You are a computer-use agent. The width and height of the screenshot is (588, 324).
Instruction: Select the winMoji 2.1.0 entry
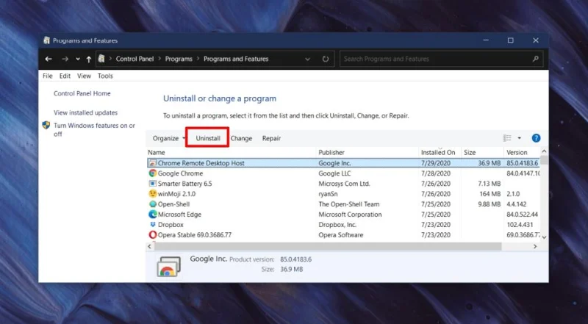[x=176, y=194]
